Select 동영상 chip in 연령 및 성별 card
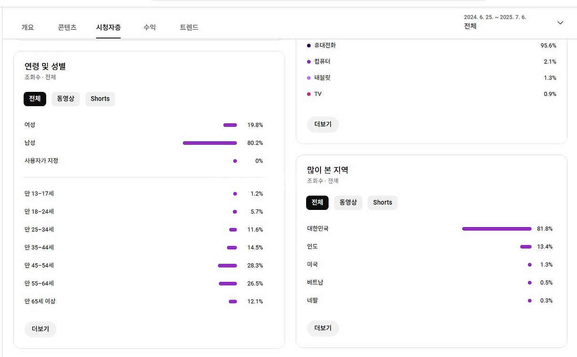 point(66,99)
